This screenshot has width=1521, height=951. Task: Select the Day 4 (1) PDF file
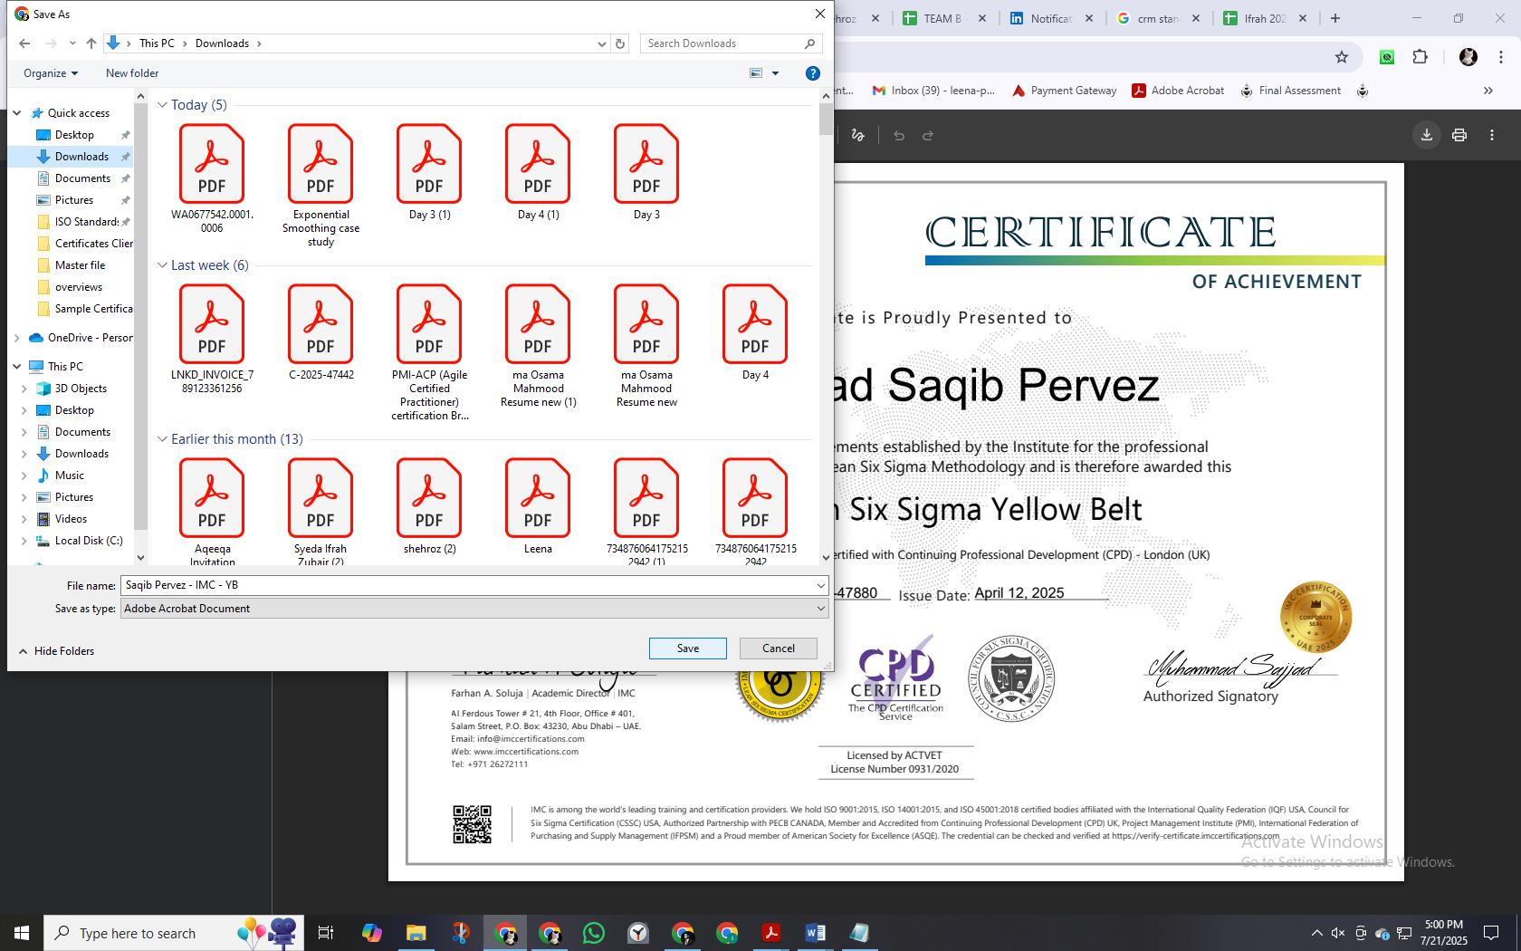pyautogui.click(x=538, y=172)
